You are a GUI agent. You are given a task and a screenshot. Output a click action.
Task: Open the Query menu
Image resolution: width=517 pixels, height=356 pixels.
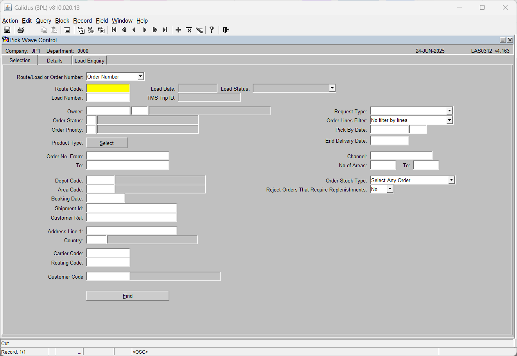pyautogui.click(x=43, y=21)
